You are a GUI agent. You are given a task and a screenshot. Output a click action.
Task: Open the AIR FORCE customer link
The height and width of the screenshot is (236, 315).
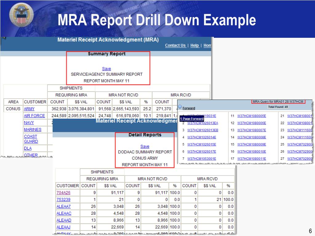click(34, 116)
